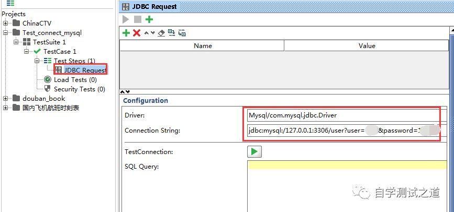
Task: Expand the douban_book project node
Action: click(5, 99)
